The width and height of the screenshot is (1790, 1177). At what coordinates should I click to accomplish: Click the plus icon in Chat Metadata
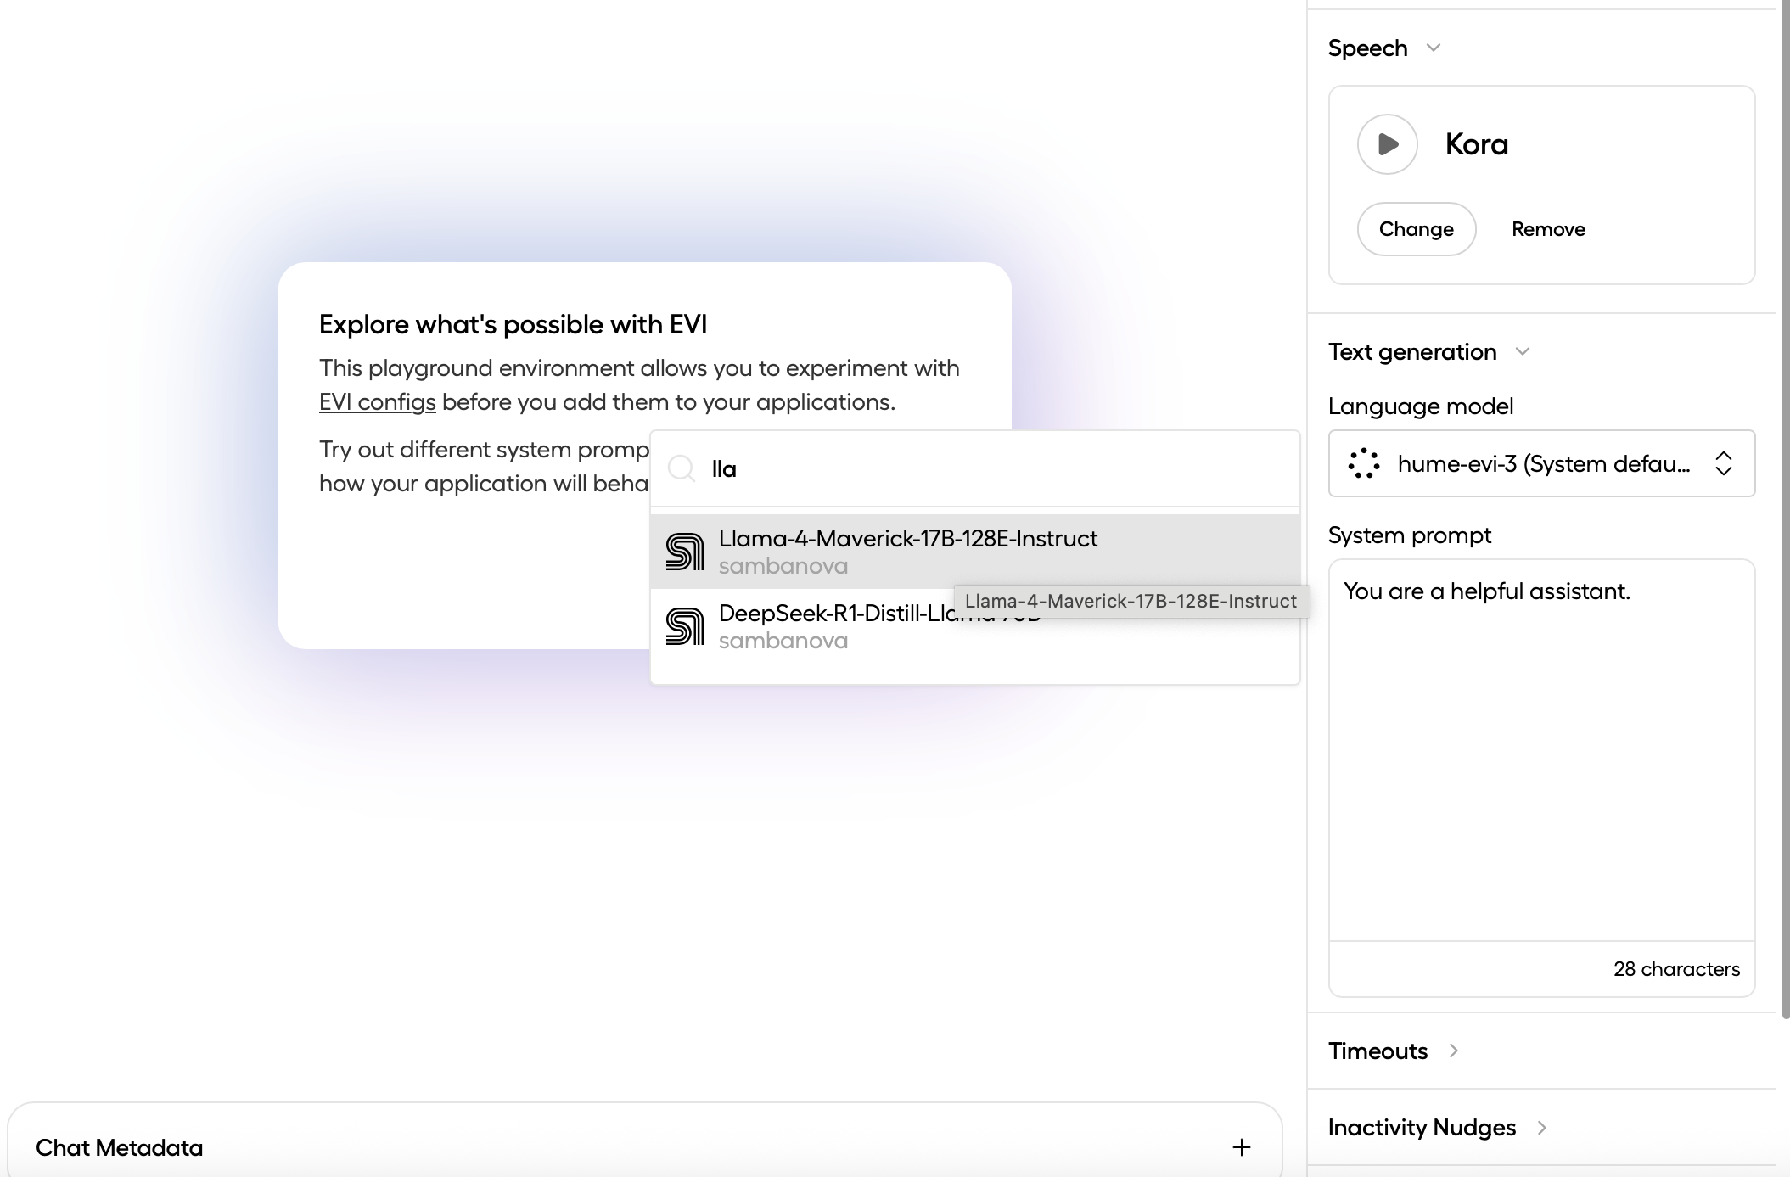pos(1241,1147)
